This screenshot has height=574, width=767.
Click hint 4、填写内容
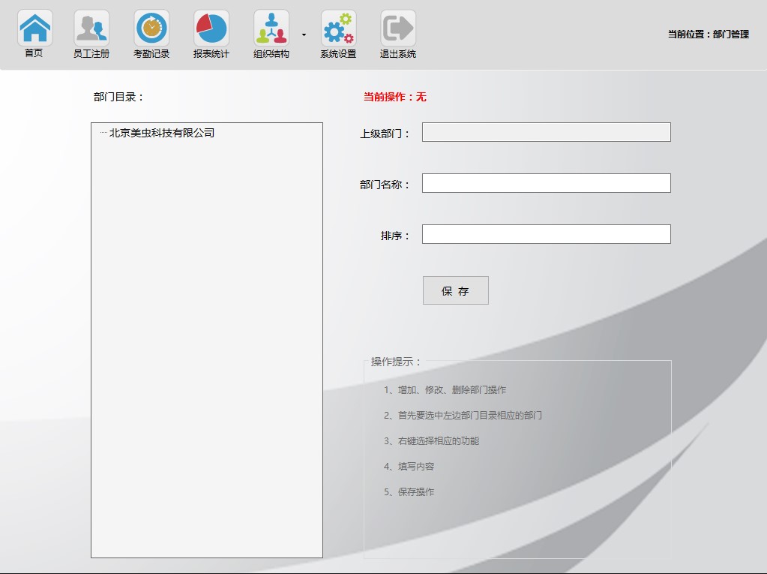click(x=409, y=467)
